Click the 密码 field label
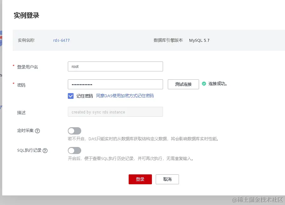 click(21, 85)
